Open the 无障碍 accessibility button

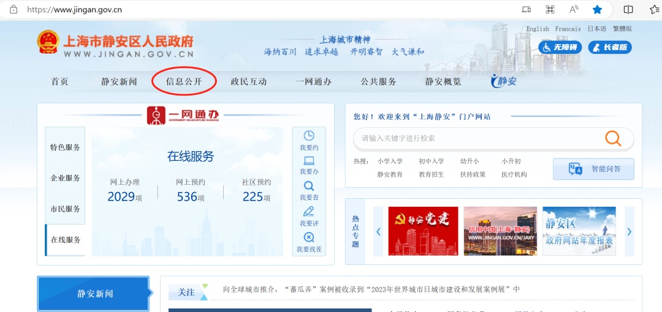coord(560,47)
